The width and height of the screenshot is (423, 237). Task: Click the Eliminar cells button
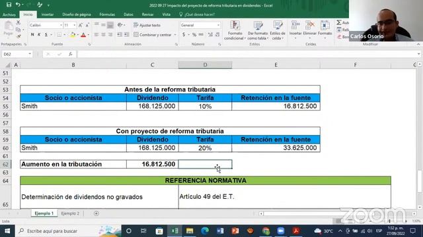[x=310, y=30]
